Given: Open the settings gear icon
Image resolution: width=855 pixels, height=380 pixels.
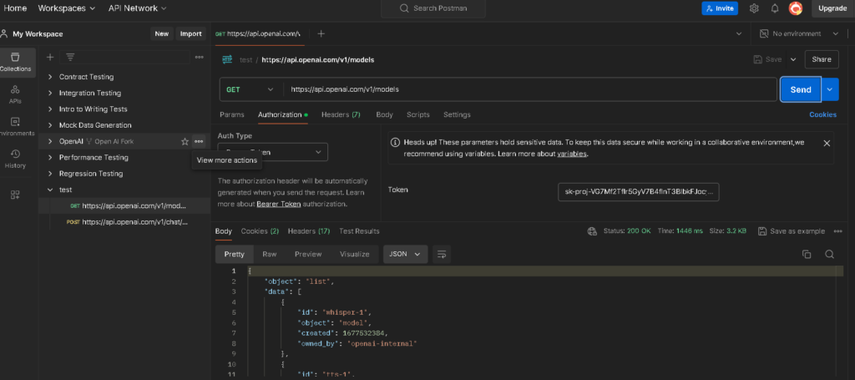Looking at the screenshot, I should coord(754,8).
